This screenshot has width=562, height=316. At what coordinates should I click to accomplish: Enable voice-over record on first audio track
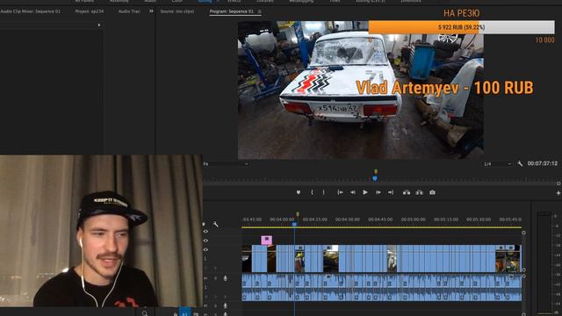coord(225,278)
